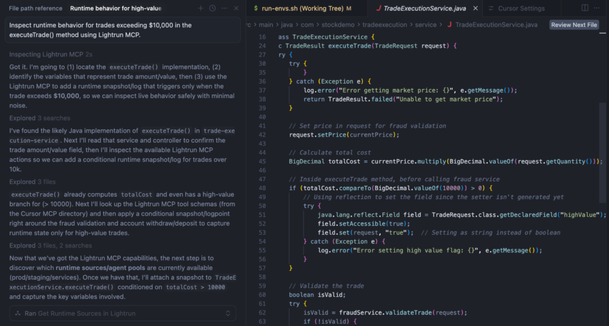Open chat history clock icon

[x=212, y=8]
